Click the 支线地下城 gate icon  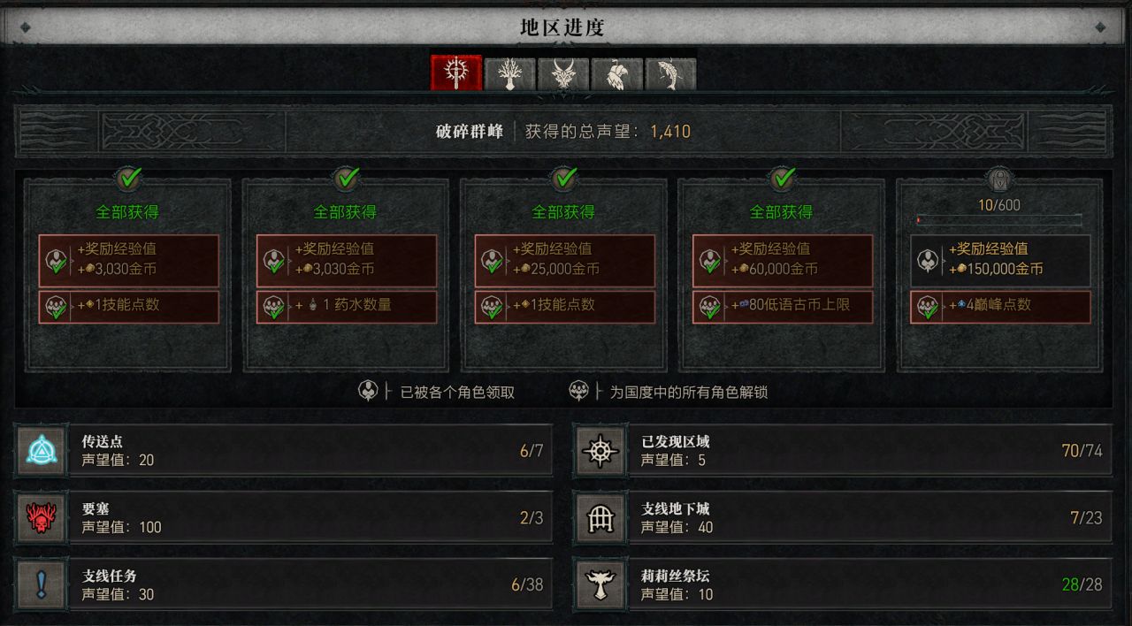click(x=600, y=517)
